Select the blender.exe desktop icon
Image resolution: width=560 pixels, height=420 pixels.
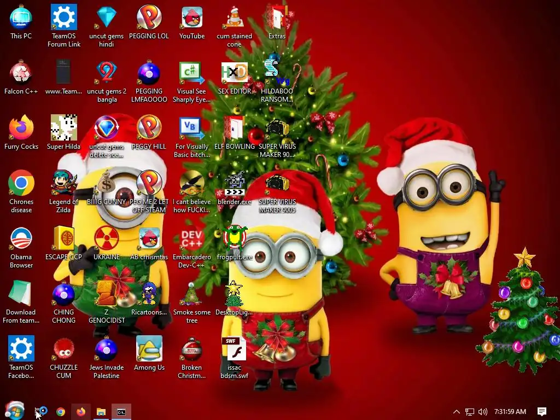234,188
